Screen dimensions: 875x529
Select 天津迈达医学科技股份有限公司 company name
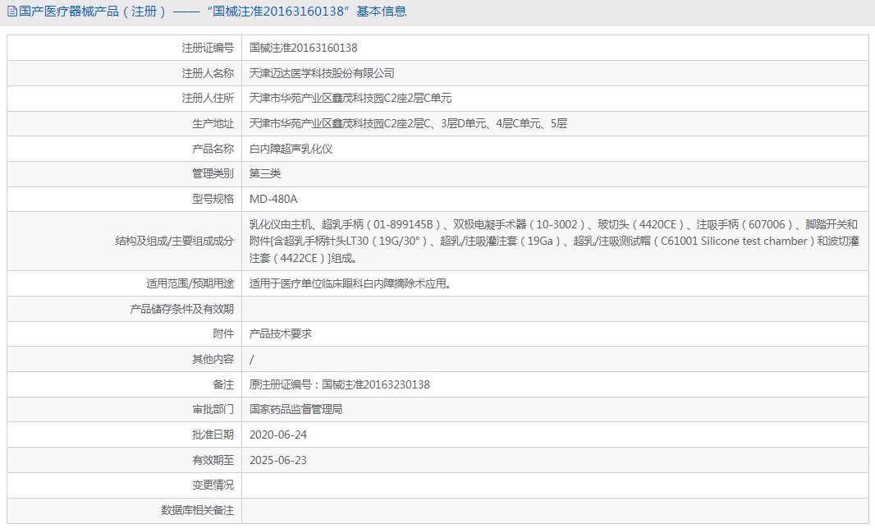(322, 73)
